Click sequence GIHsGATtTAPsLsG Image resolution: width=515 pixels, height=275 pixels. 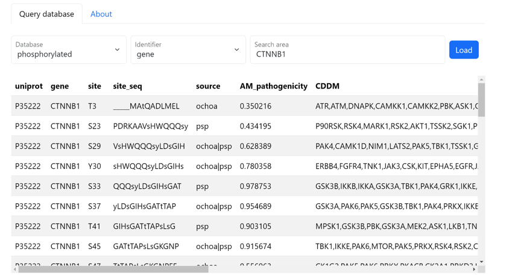click(144, 226)
